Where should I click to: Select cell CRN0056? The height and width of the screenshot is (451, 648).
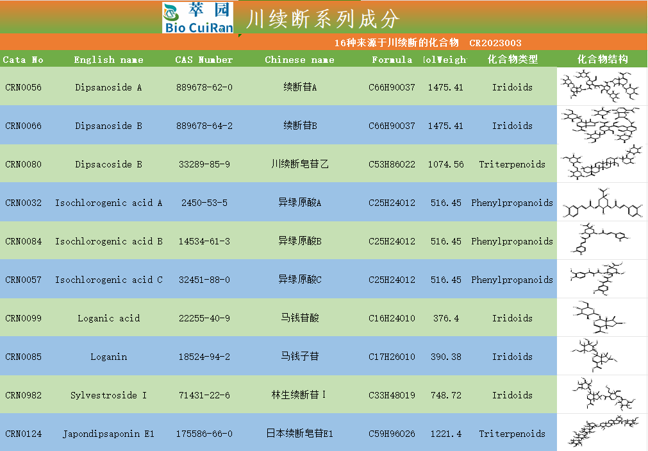[x=24, y=87]
